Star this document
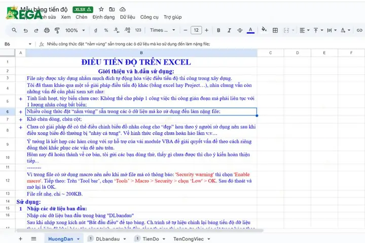Viewport: 365px width, 243px height. tap(101, 9)
